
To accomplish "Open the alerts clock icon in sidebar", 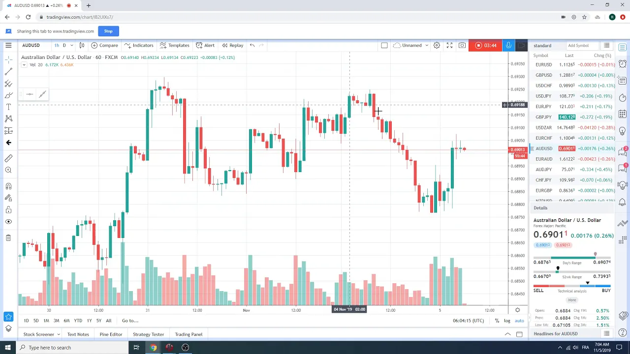I will click(x=623, y=64).
